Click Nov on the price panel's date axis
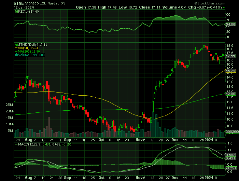This screenshot has width=239, height=181. [x=139, y=140]
